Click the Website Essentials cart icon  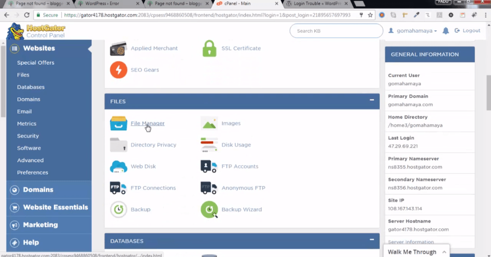click(14, 207)
